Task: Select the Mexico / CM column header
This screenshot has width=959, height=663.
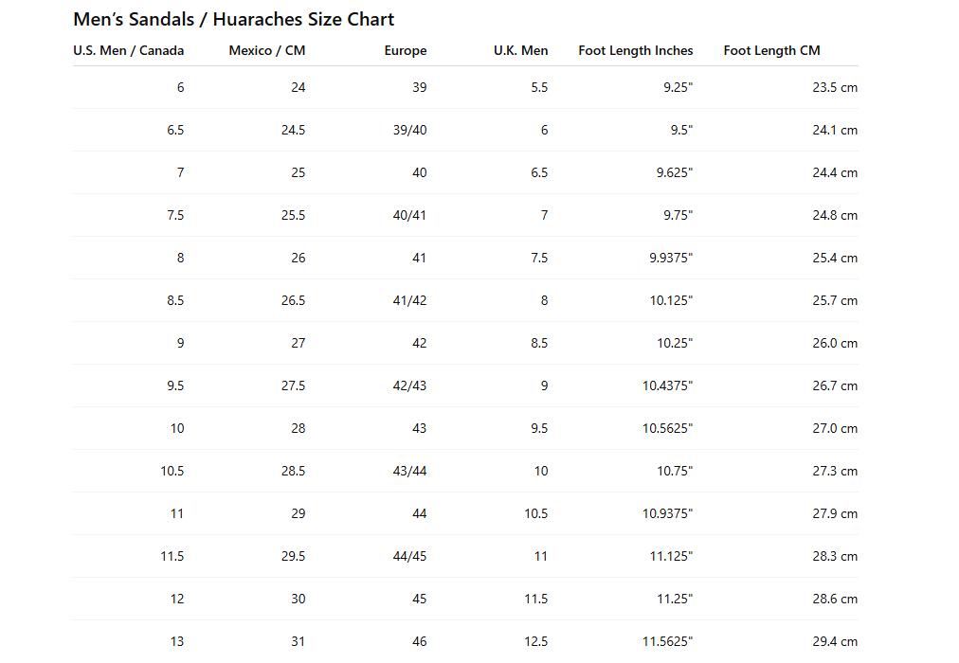Action: (266, 51)
